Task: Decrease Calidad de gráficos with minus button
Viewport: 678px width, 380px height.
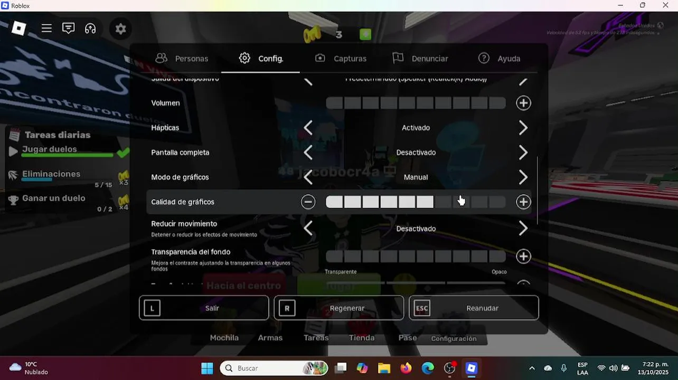Action: tap(308, 202)
